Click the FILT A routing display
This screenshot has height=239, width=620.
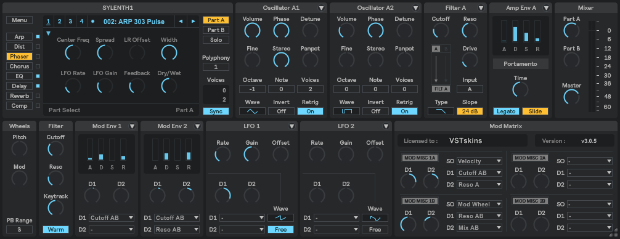pyautogui.click(x=441, y=89)
